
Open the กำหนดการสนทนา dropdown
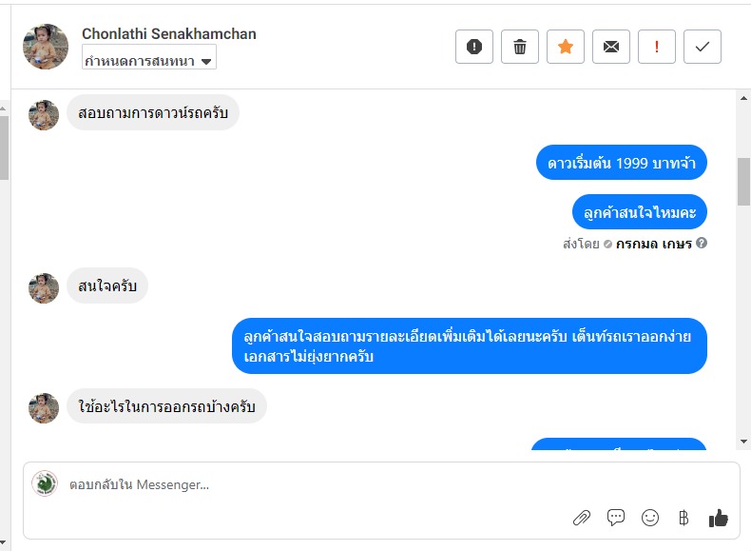pos(149,60)
